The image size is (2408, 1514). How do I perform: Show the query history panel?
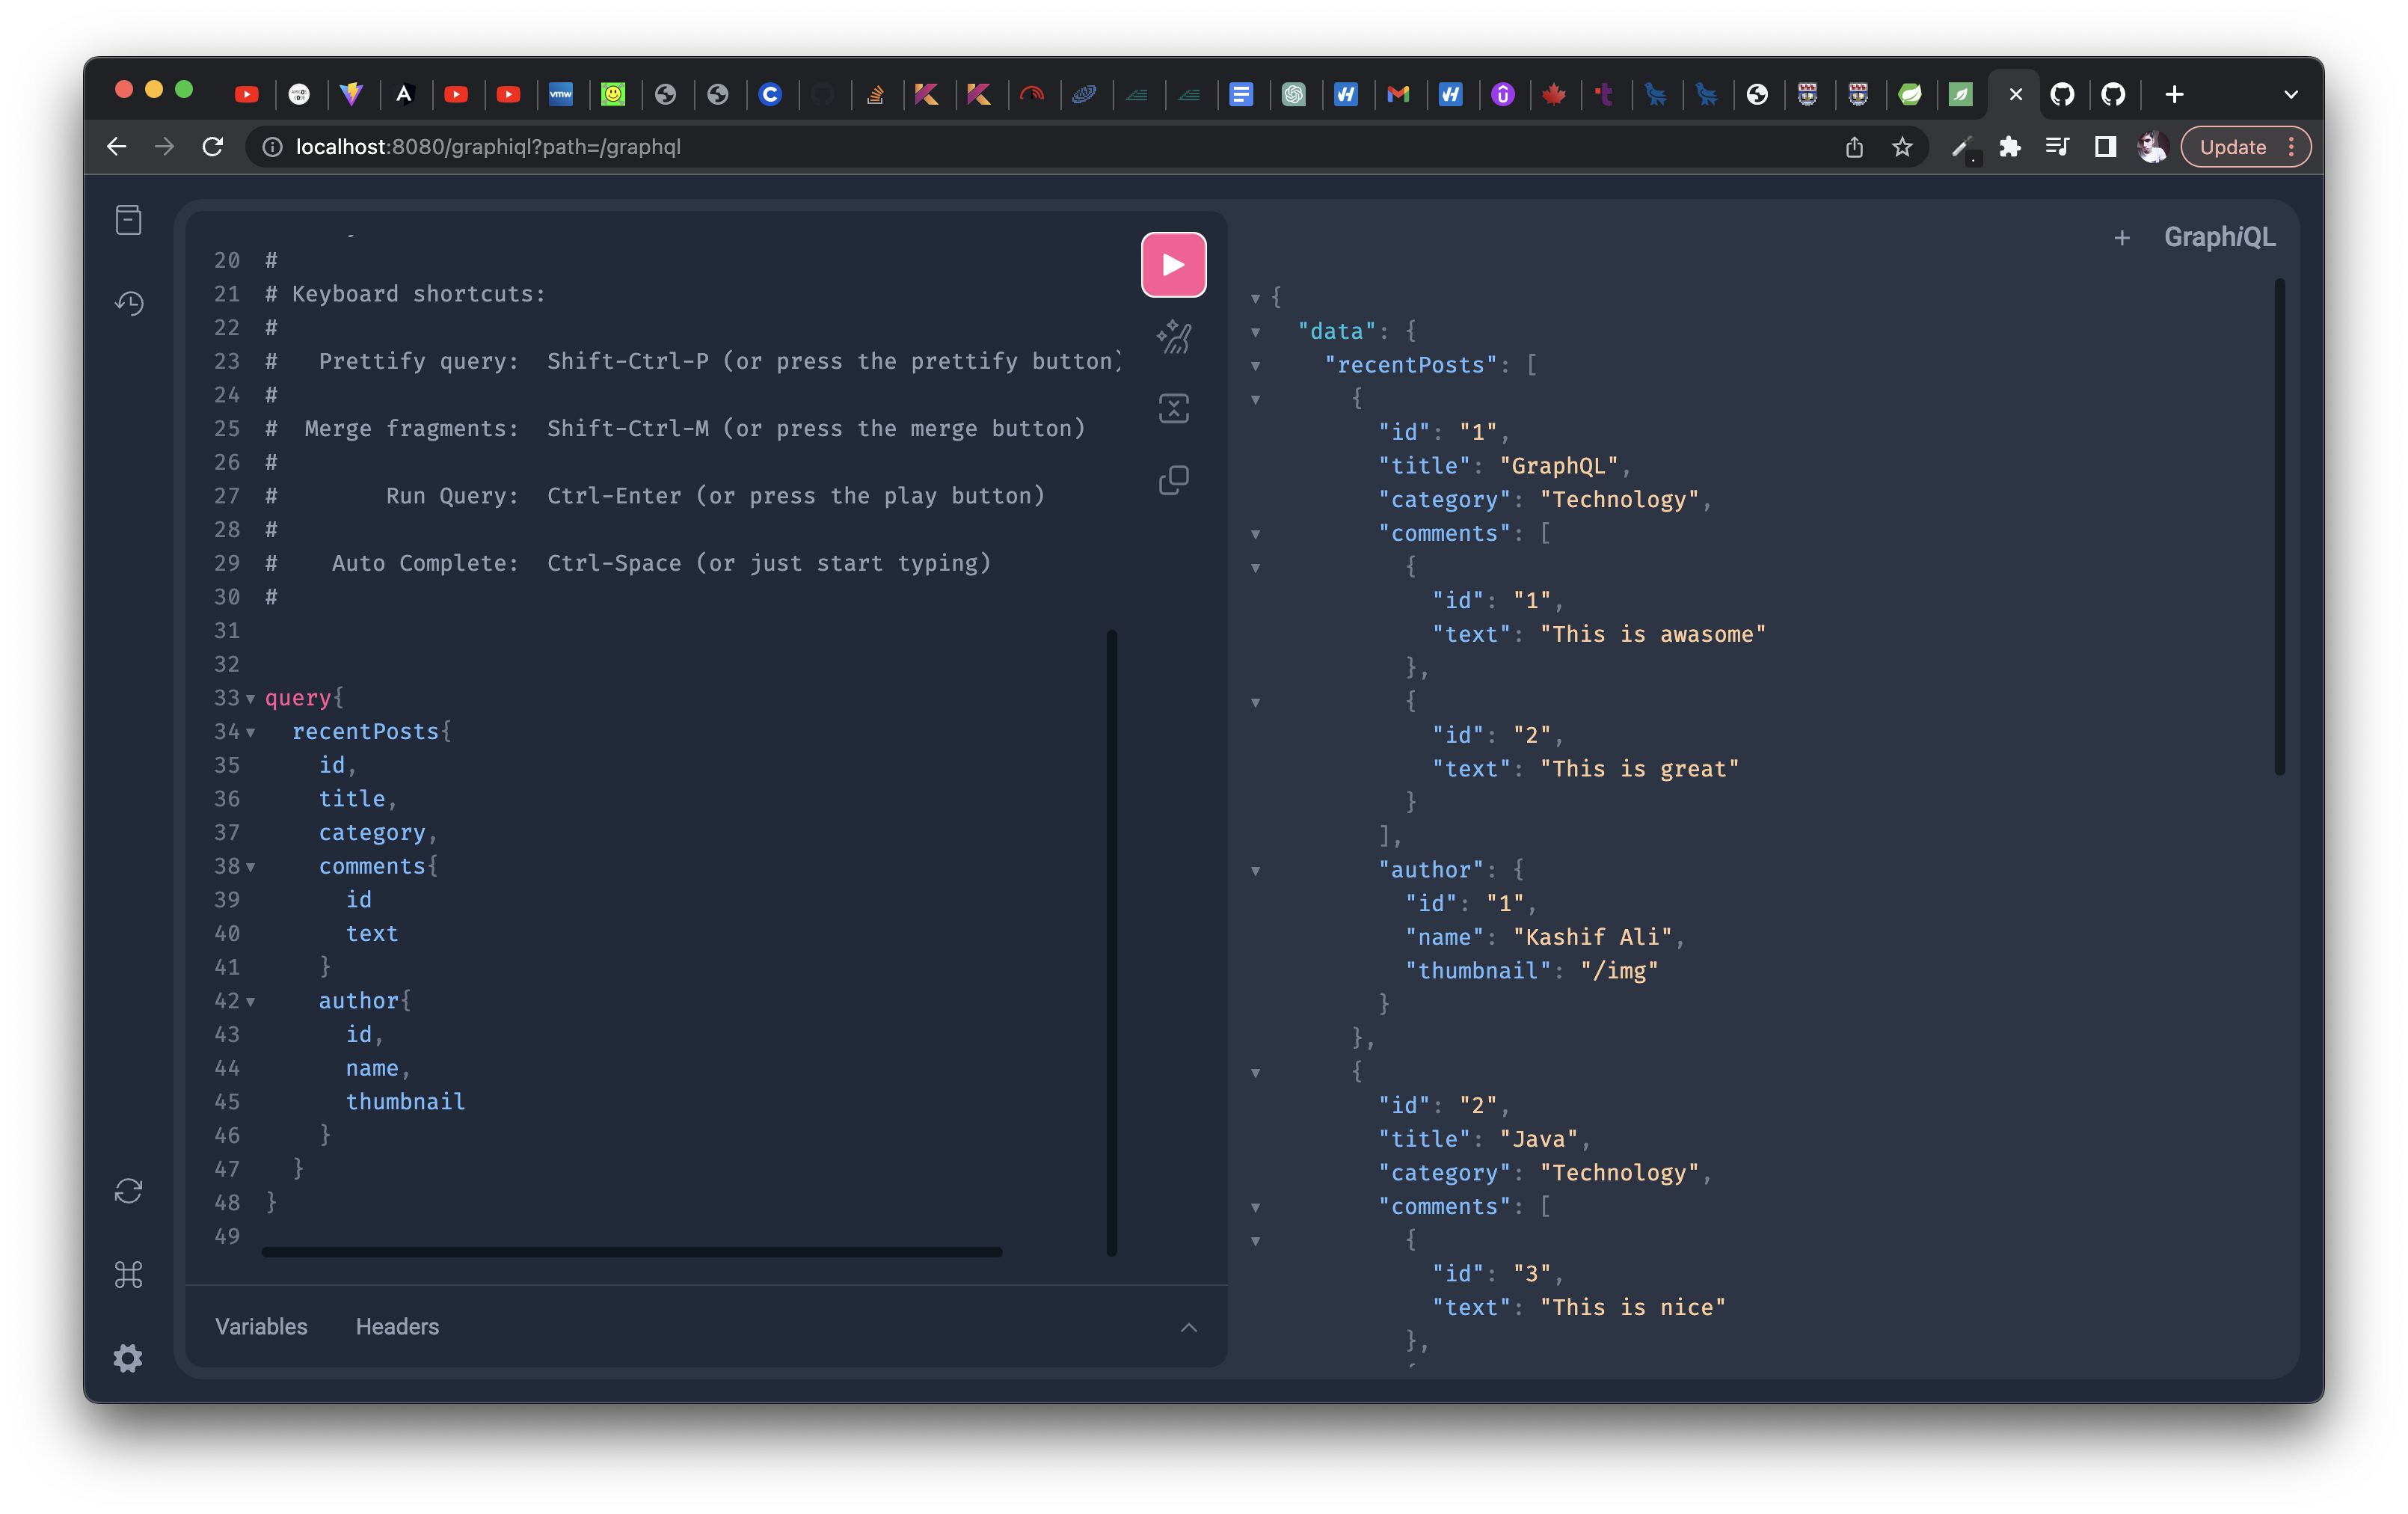click(128, 303)
